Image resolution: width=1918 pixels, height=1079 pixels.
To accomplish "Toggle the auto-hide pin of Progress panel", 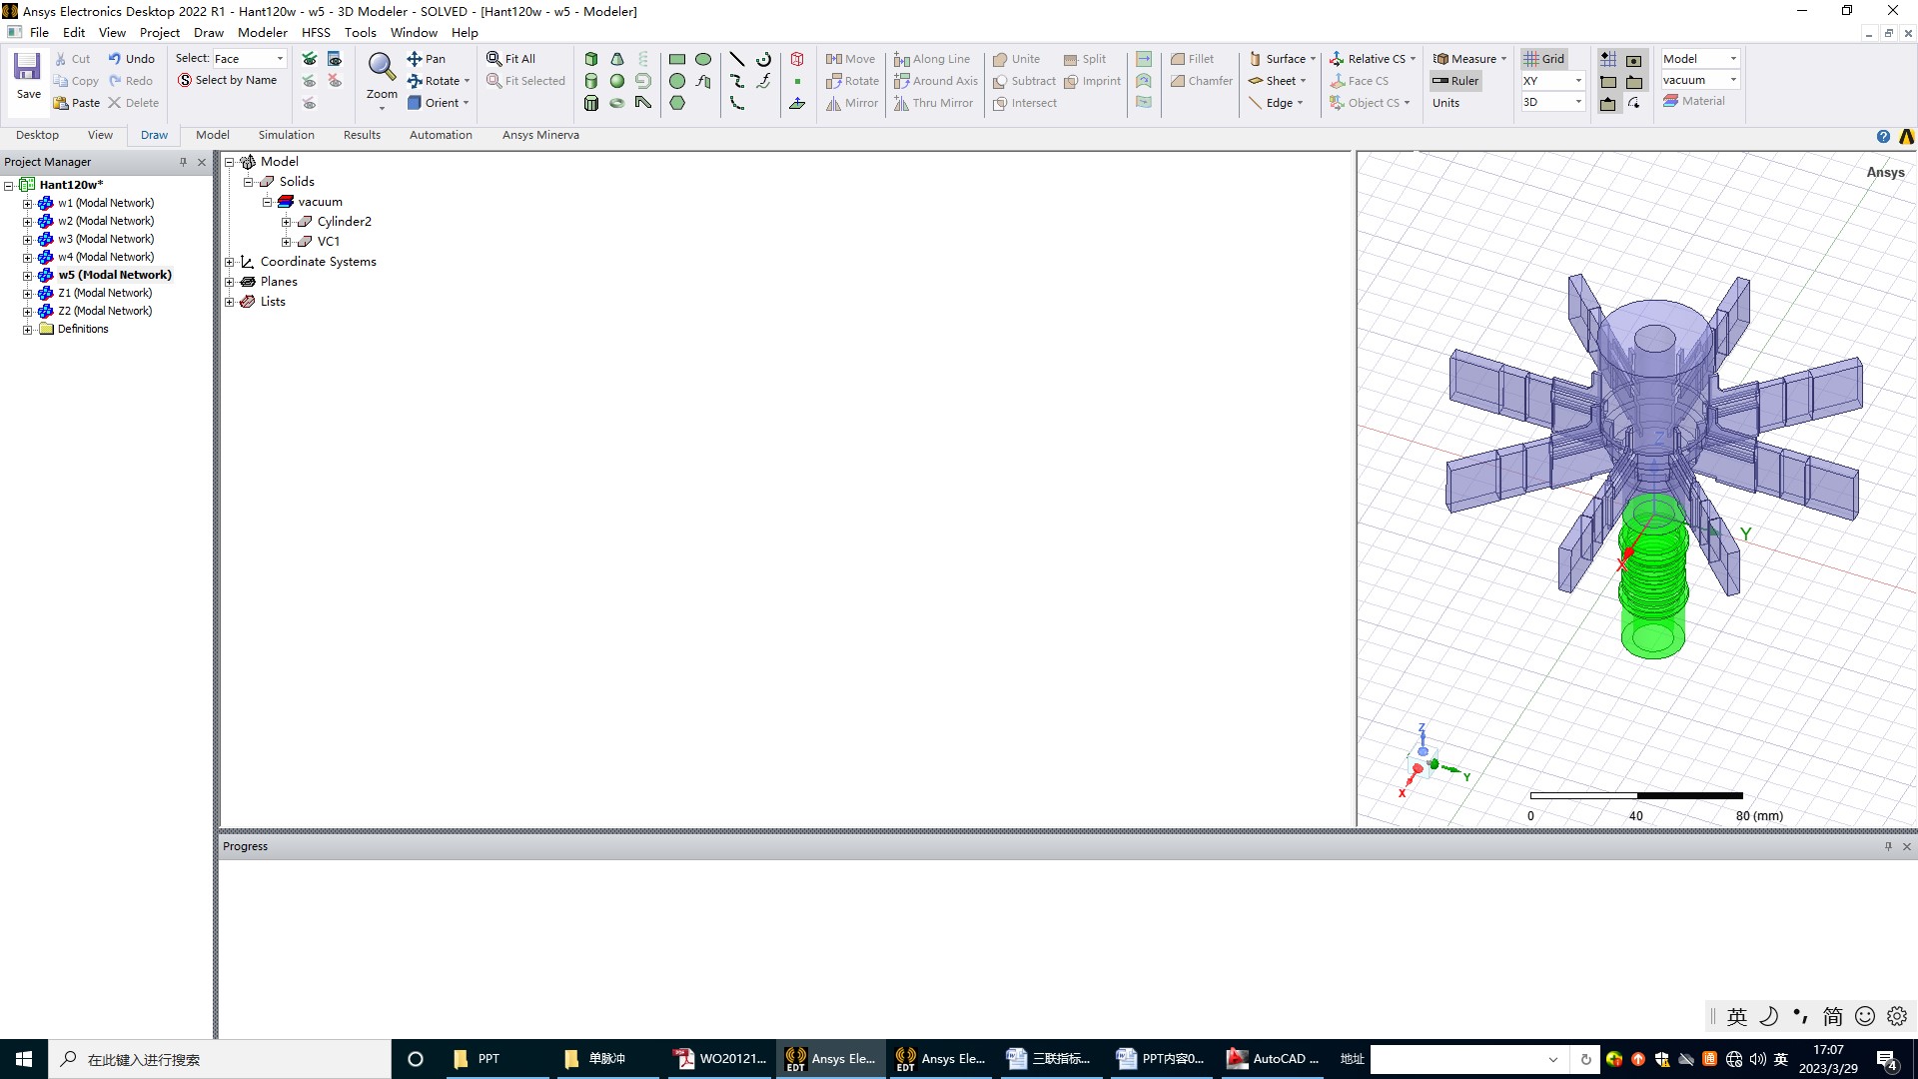I will tap(1888, 846).
